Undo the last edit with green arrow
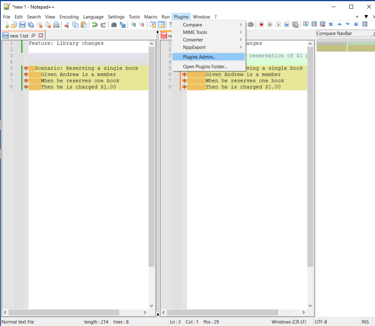Screen dimensions: 375x326 click(x=95, y=25)
